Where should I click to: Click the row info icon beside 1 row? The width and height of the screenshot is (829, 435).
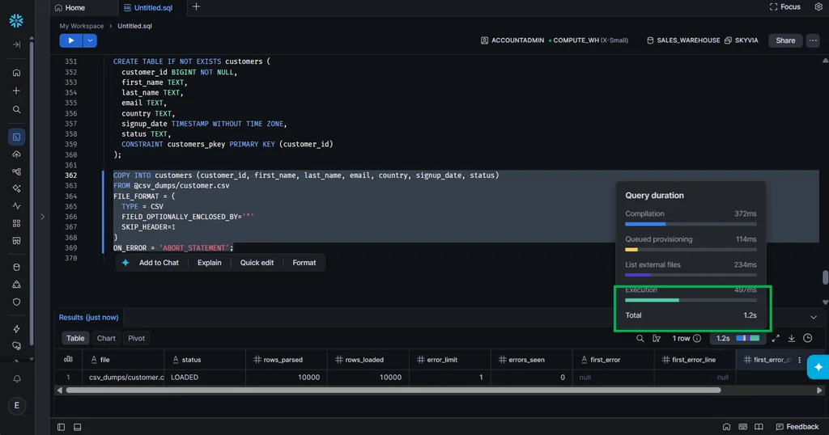[x=697, y=339]
